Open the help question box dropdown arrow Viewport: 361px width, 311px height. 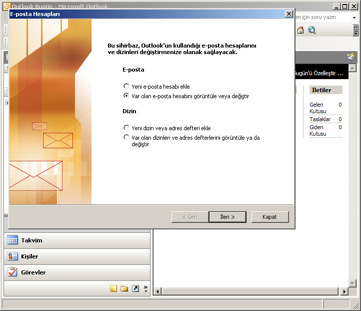click(354, 18)
